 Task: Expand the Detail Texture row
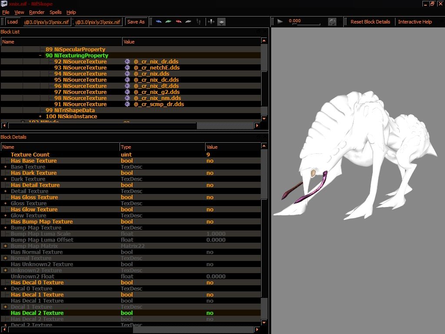pos(5,191)
